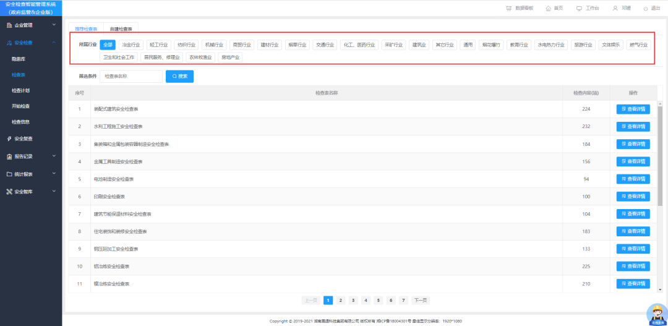This screenshot has width=668, height=326.
Task: Go to page 5 of results
Action: 379,301
